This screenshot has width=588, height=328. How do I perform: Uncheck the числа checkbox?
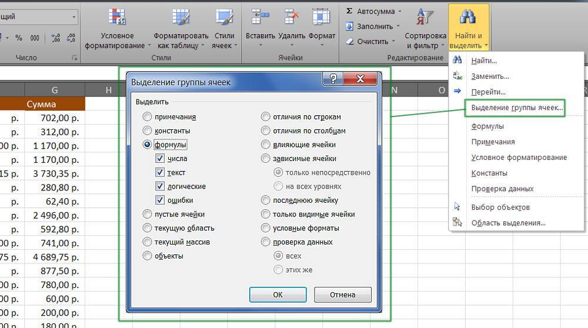[x=160, y=159]
